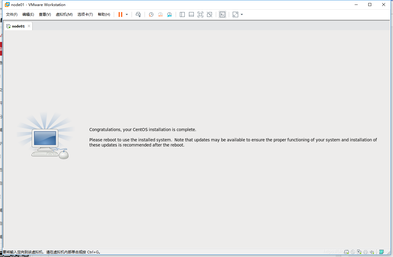393x257 pixels.
Task: Open the 帮助(H) menu
Action: tap(104, 14)
